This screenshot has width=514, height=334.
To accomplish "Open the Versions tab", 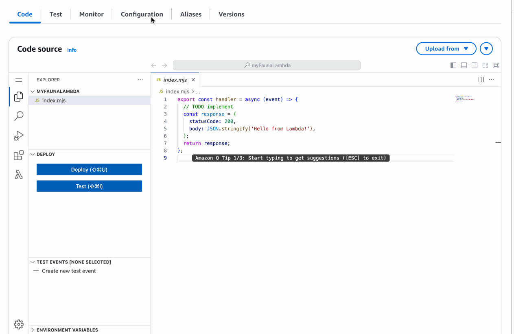I will click(x=232, y=14).
